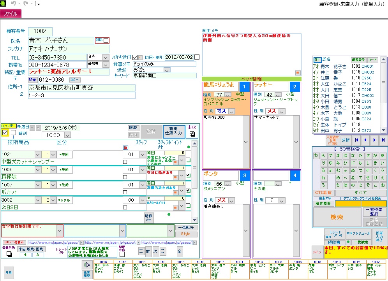
Task: Click the 新規伝票入力 button
Action: 173,131
